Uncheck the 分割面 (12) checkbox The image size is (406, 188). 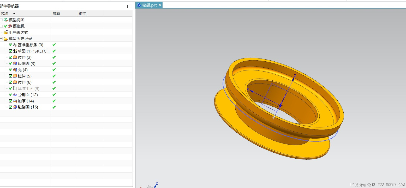(11, 95)
